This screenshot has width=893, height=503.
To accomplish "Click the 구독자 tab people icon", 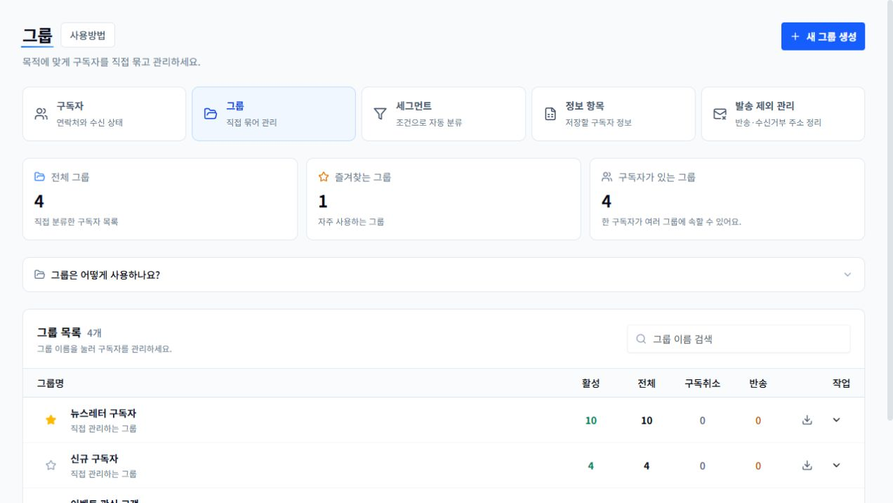I will point(41,114).
